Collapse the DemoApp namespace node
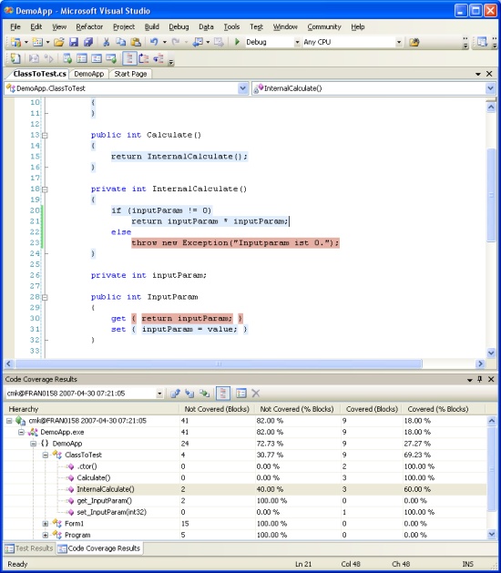 pyautogui.click(x=34, y=444)
